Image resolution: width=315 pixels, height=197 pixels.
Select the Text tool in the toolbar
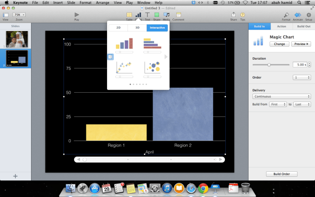pos(147,15)
